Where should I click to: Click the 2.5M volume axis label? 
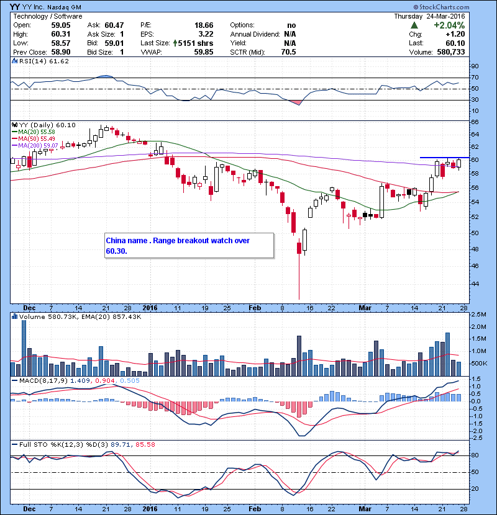(478, 315)
